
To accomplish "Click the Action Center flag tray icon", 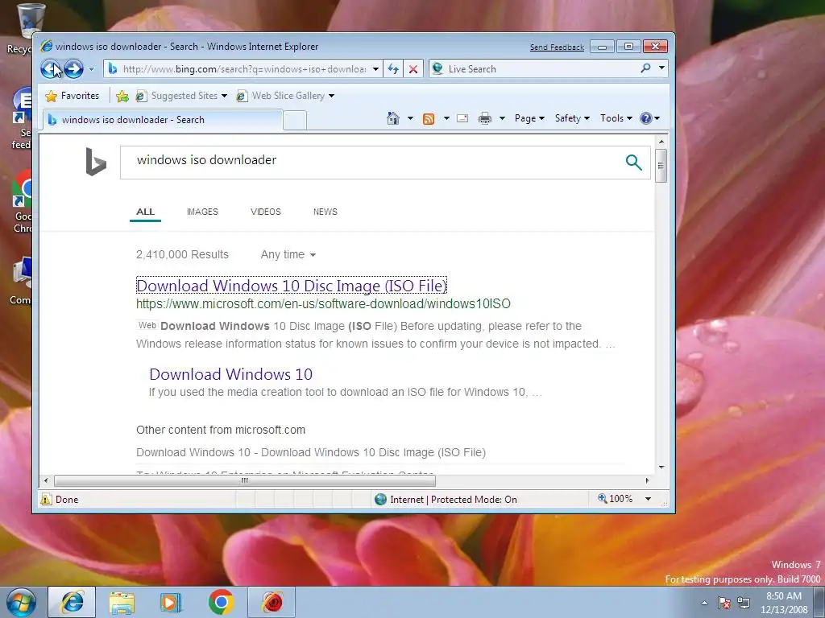I will pos(724,603).
